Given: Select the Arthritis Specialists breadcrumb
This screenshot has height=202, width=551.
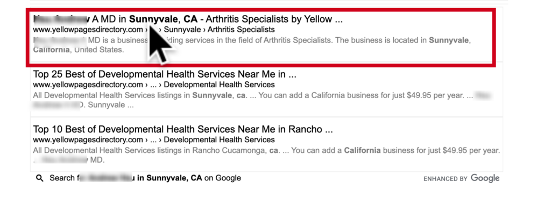Looking at the screenshot, I should click(x=244, y=30).
